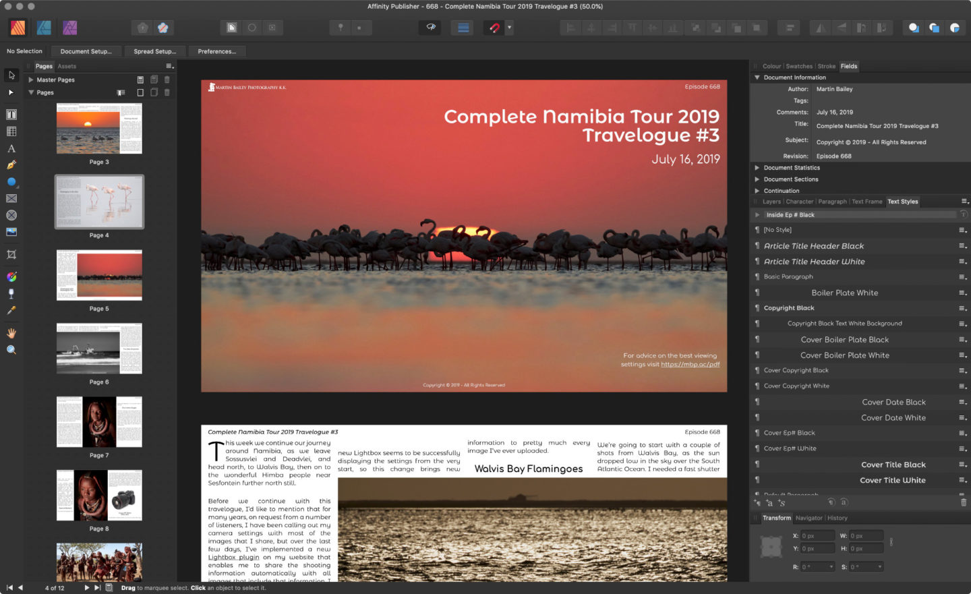
Task: Select the Frame Text tool
Action: point(11,115)
